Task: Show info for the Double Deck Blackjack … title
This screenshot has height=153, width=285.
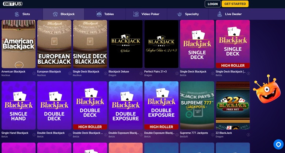Action: pyautogui.click(x=106, y=135)
